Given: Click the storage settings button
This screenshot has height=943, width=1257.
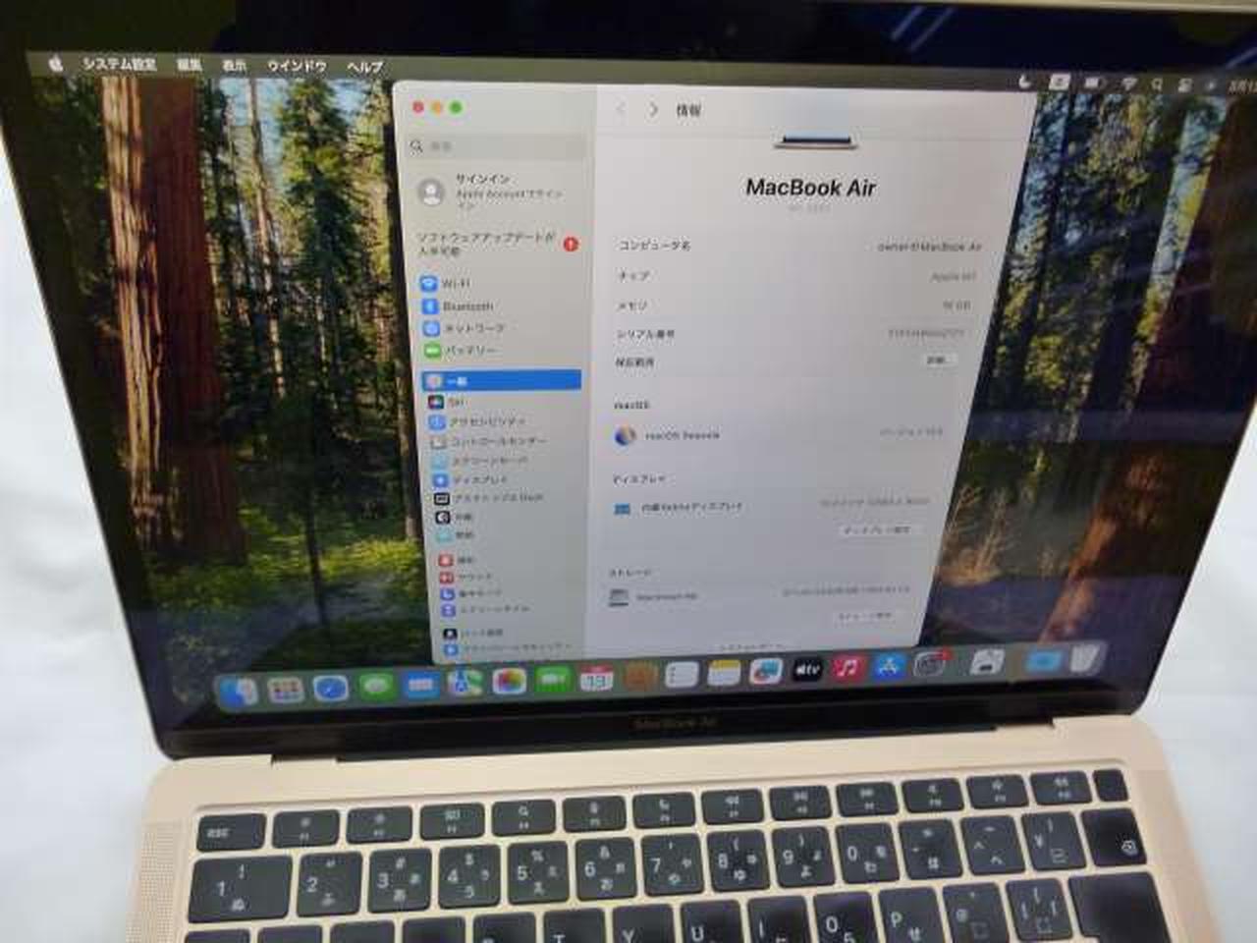Looking at the screenshot, I should (x=863, y=616).
